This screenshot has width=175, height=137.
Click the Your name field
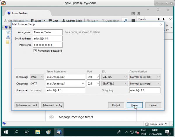48,32
